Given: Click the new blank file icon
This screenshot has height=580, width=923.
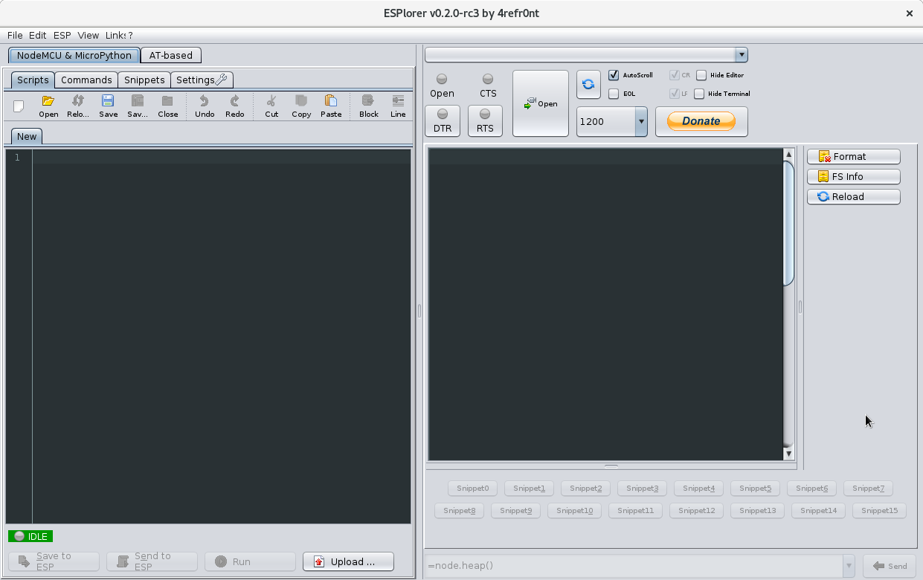Looking at the screenshot, I should (19, 106).
